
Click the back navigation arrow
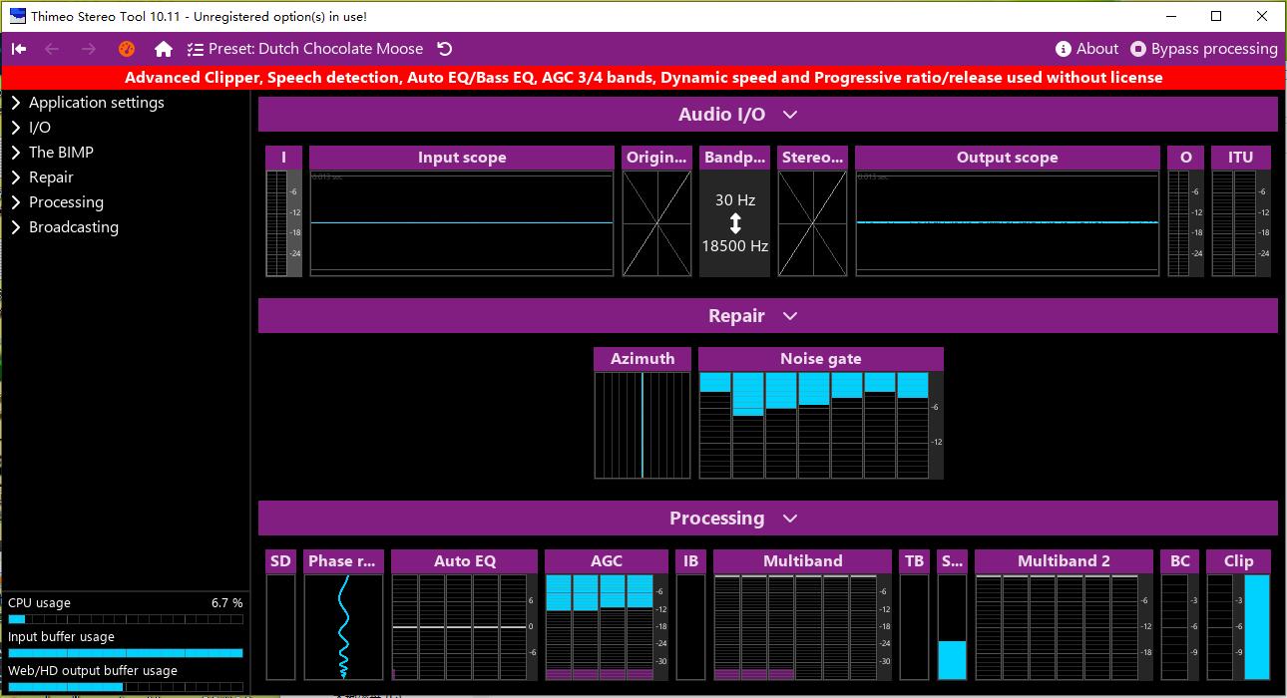(52, 49)
